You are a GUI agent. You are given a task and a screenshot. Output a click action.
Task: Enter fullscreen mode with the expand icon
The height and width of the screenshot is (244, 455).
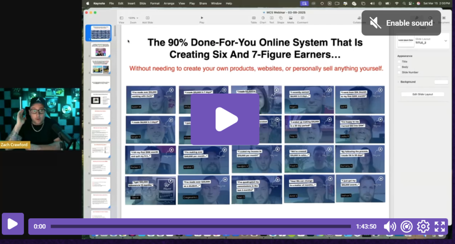(x=439, y=227)
